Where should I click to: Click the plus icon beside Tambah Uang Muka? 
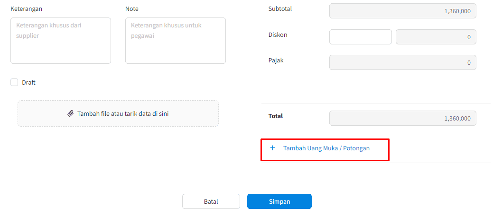point(272,148)
